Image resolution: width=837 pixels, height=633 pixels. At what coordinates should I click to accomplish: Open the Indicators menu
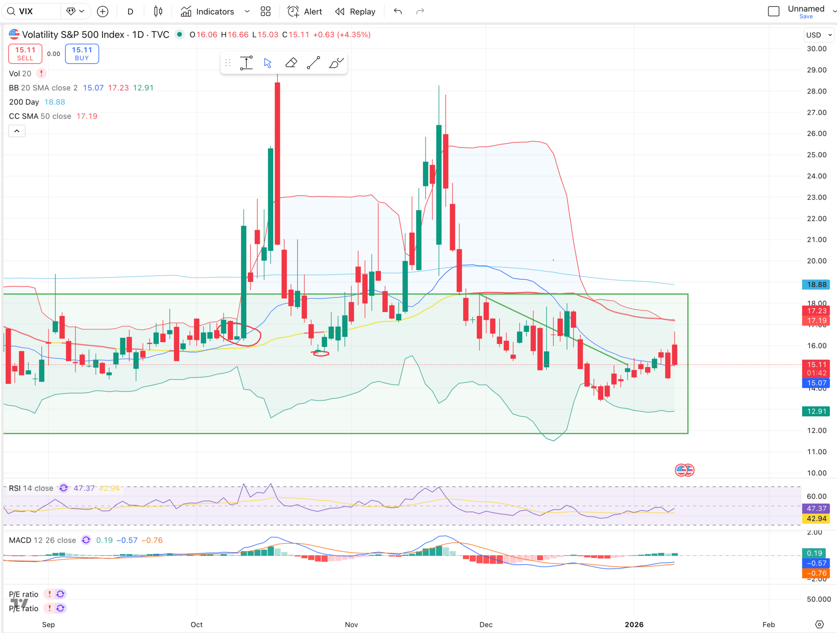[x=208, y=12]
